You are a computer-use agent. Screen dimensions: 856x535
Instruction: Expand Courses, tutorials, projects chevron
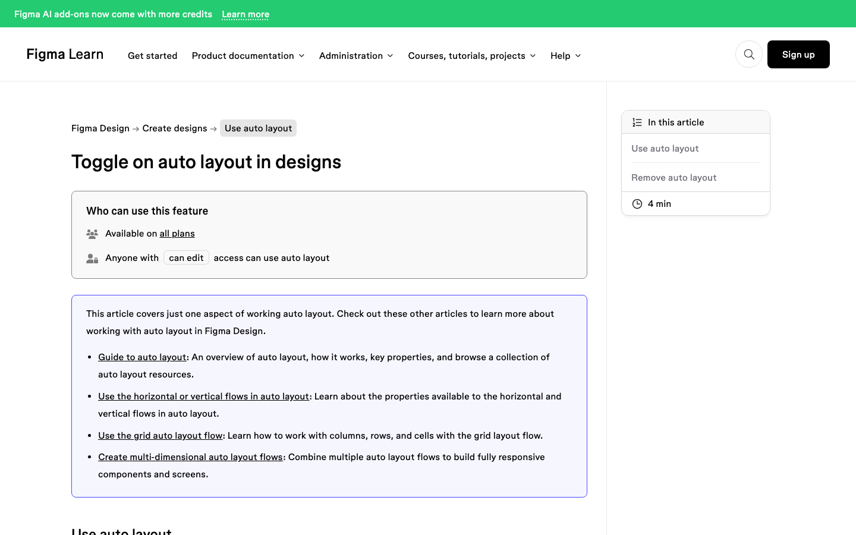(x=533, y=56)
